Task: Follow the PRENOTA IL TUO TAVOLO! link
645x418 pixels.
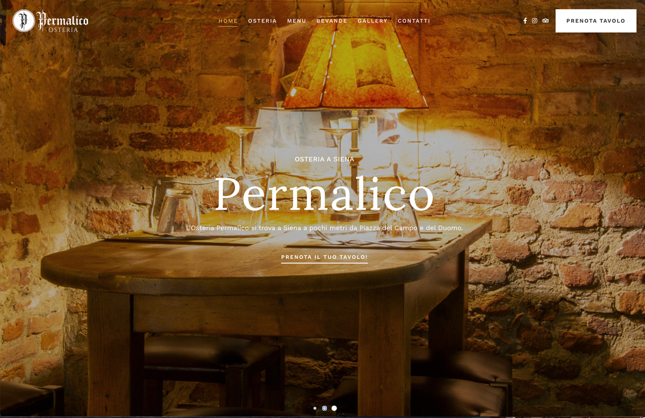Action: click(x=324, y=257)
